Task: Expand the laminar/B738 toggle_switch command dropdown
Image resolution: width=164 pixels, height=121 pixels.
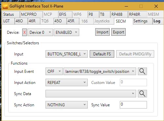Action: [100, 71]
